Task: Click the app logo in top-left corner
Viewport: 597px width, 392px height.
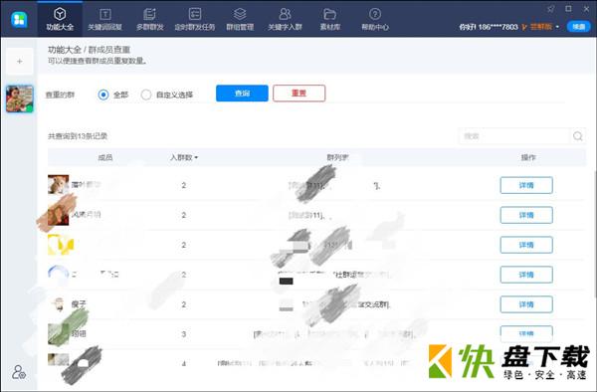Action: [x=19, y=20]
